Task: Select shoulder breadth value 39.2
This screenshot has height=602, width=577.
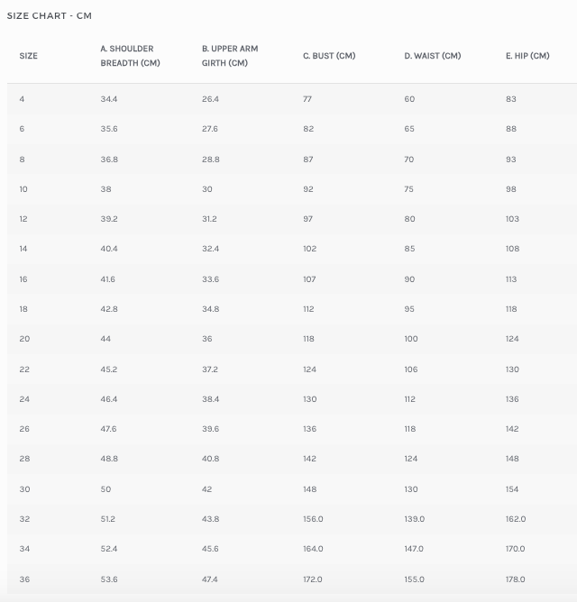Action: pos(109,219)
